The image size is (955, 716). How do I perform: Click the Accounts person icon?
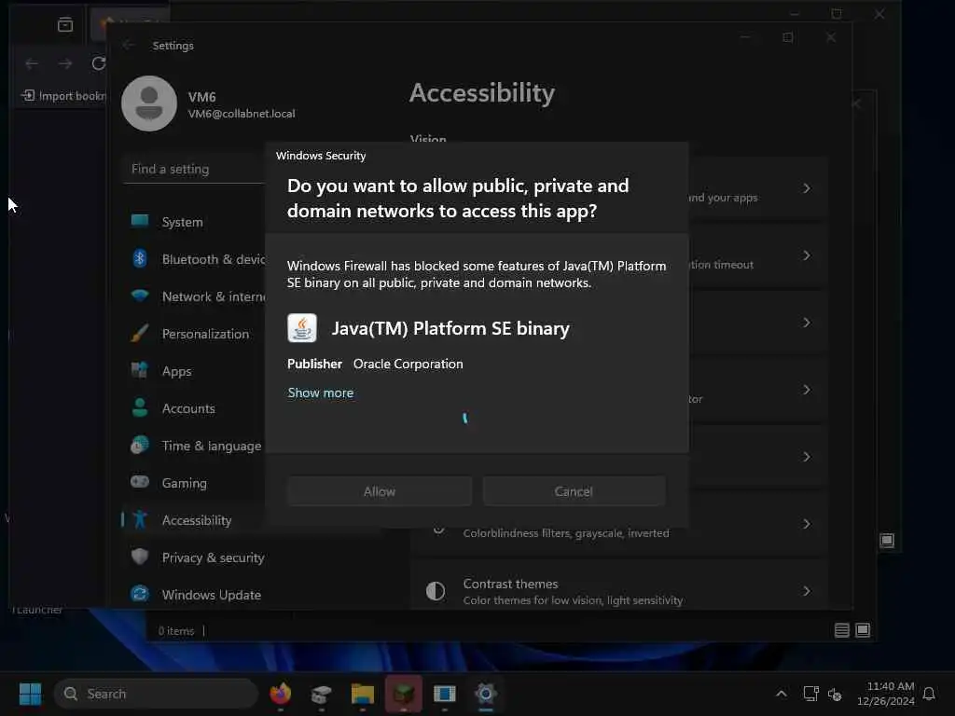click(x=140, y=407)
